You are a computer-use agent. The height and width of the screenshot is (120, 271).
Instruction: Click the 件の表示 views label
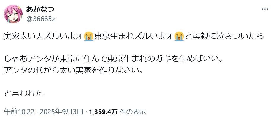pos(133,112)
